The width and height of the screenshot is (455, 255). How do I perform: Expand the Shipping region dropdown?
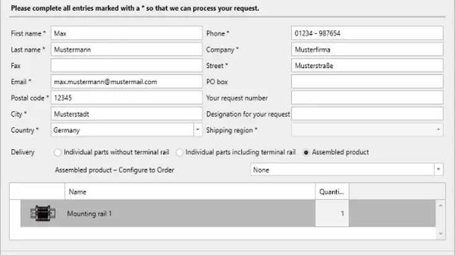click(x=439, y=130)
